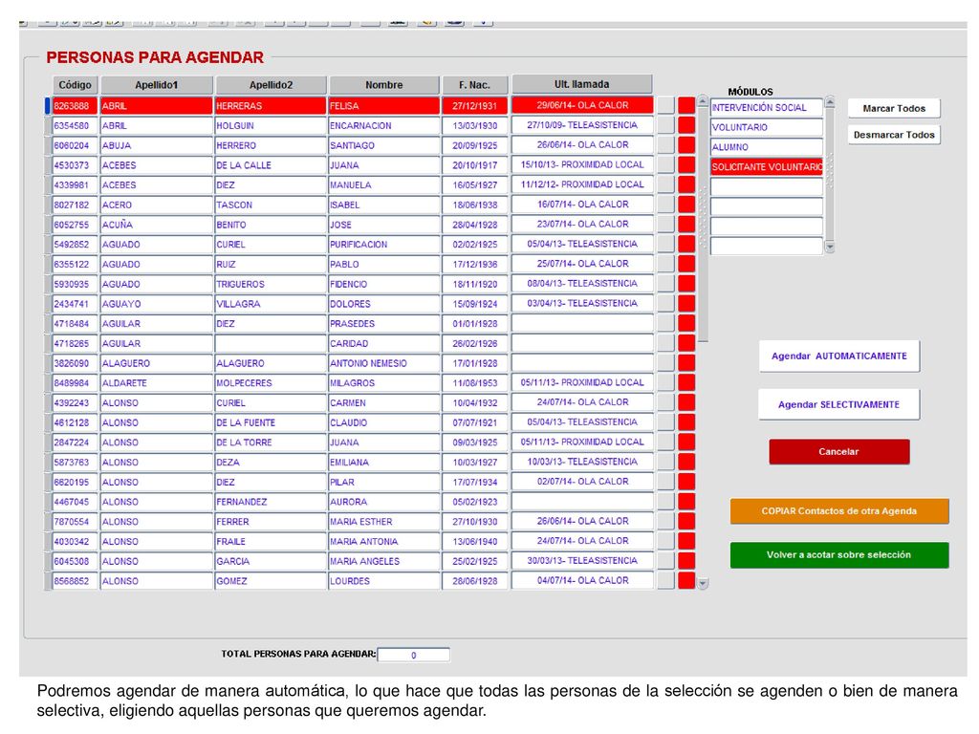Click the Marcar Todos button
This screenshot has height=734, width=979.
[x=894, y=108]
